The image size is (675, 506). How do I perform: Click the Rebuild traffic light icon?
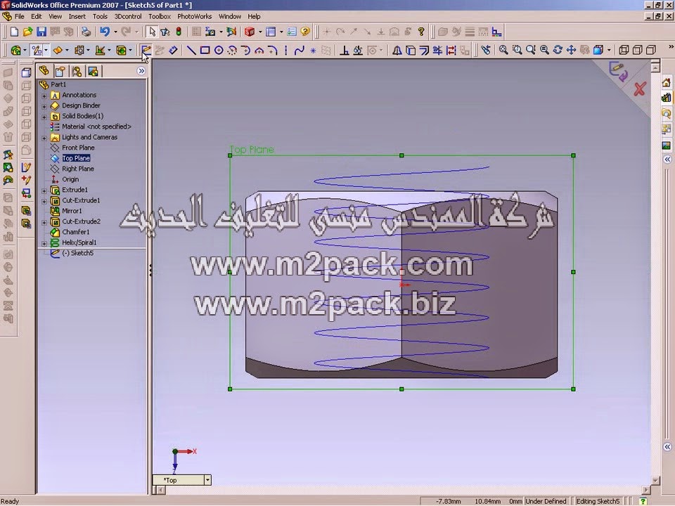[178, 32]
